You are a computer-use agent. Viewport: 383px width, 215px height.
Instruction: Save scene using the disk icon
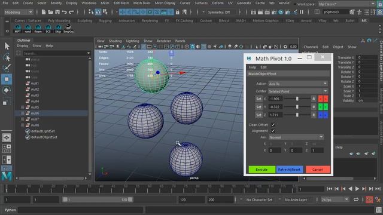coord(57,12)
